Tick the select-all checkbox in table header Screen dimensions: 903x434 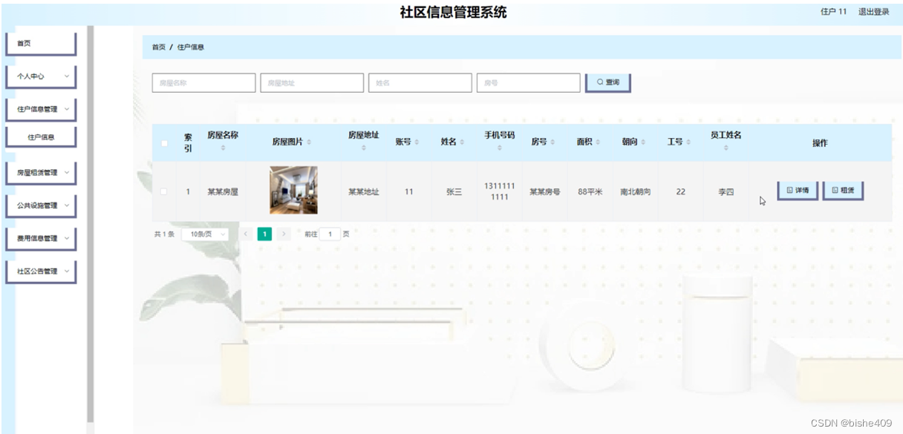click(164, 143)
